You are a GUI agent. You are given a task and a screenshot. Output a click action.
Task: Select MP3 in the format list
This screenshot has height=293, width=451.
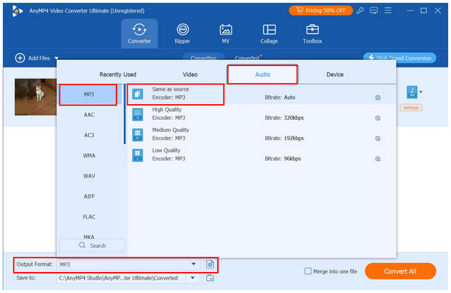[89, 94]
